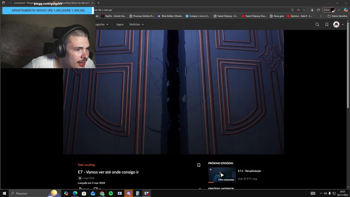Open tab actions menu icon

click(x=4, y=3)
